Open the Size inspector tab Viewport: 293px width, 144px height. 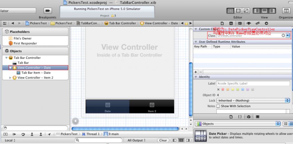click(258, 23)
